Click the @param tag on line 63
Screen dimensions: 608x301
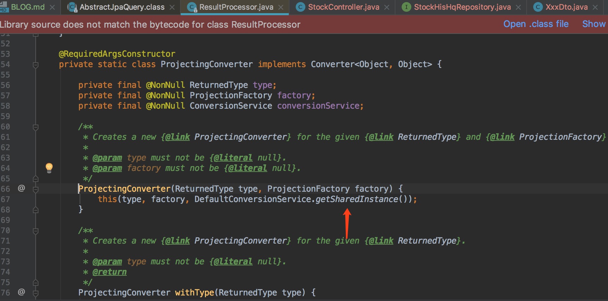107,158
